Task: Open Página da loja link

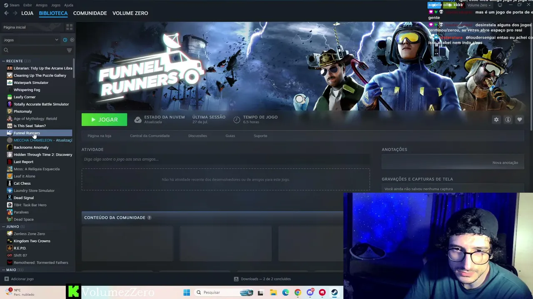Action: click(100, 136)
